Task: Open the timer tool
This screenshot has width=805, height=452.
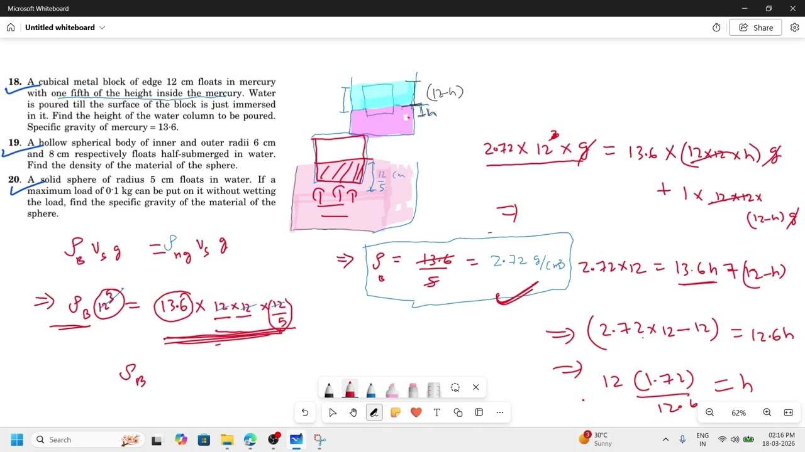Action: 716,28
